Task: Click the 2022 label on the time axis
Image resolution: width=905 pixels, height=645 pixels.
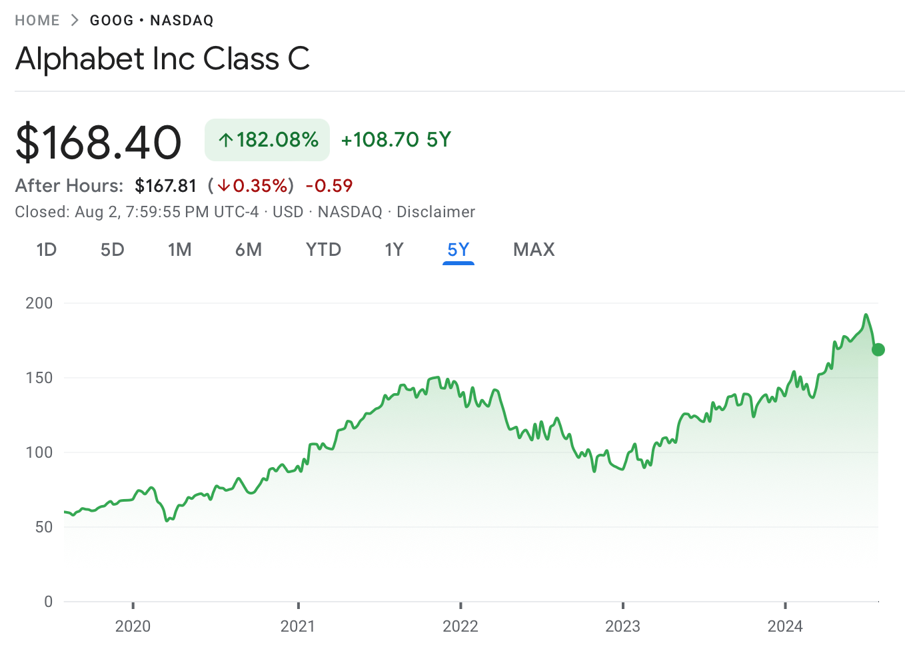Action: coord(460,626)
